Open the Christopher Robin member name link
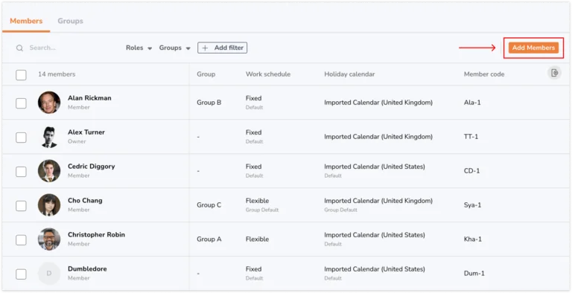572x293 pixels. point(96,235)
